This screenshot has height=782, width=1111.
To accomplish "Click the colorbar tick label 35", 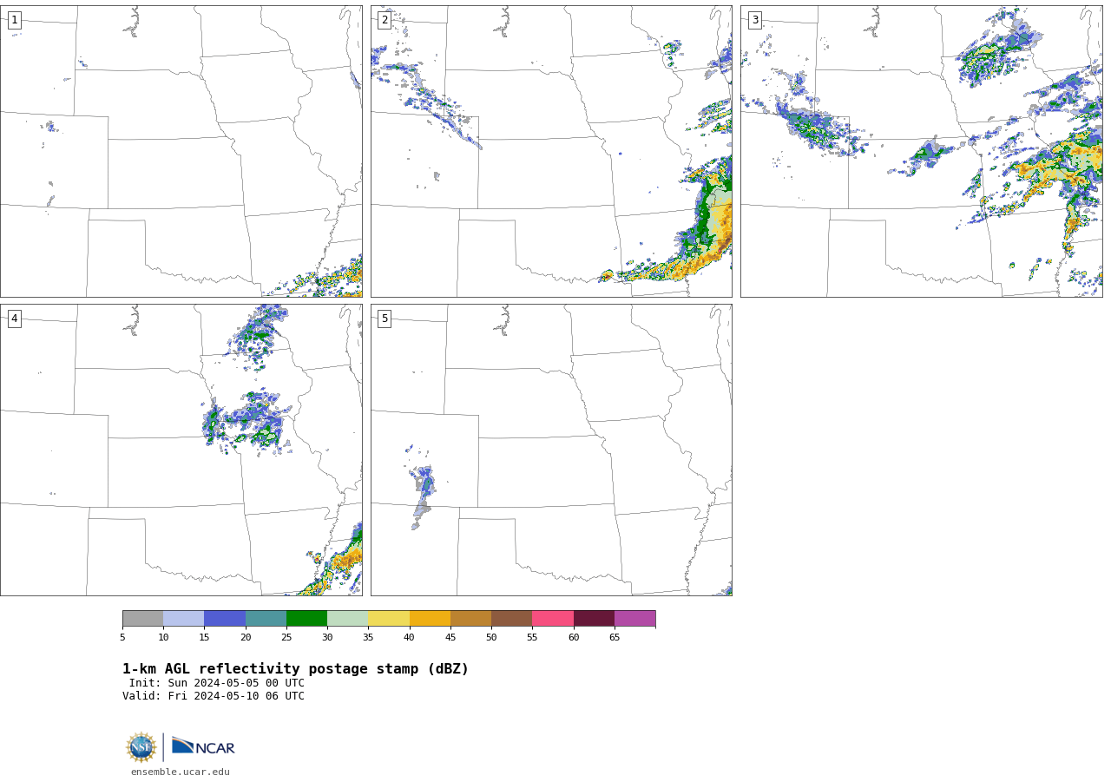I will (x=368, y=638).
